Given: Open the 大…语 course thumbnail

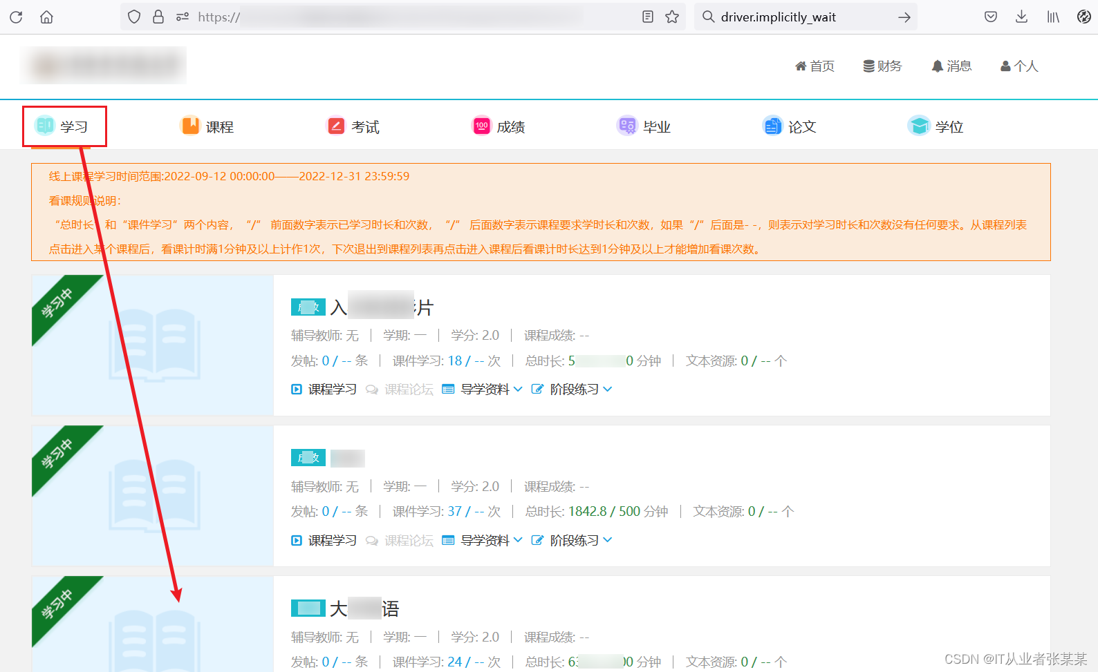Looking at the screenshot, I should (x=153, y=624).
